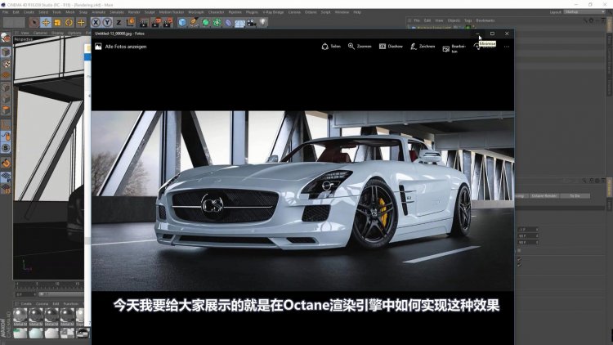Open the spline pen tool icon
Screen dimensions: 613x345
[194, 23]
